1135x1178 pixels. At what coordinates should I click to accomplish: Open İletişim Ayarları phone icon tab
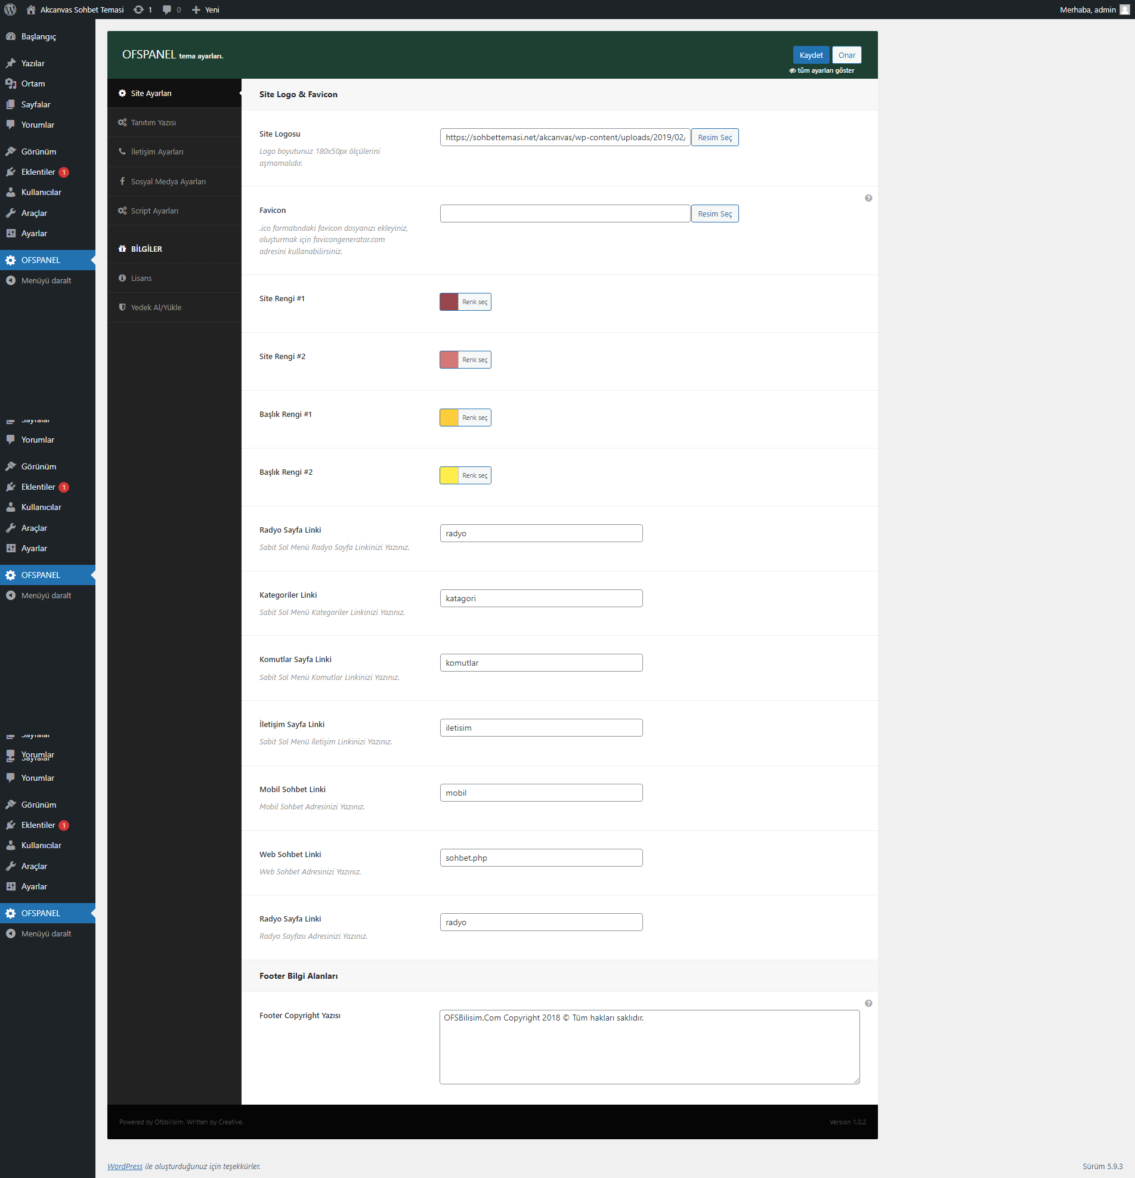point(174,152)
